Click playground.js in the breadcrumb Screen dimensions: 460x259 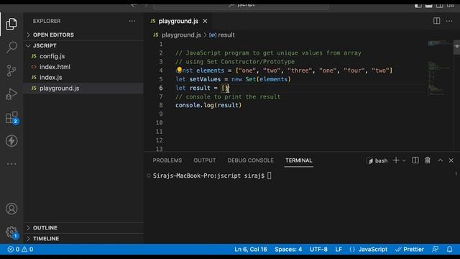click(181, 35)
